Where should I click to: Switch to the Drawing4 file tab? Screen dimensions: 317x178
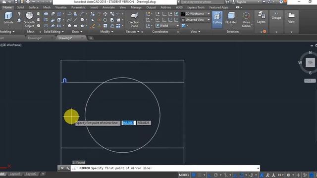[35, 38]
